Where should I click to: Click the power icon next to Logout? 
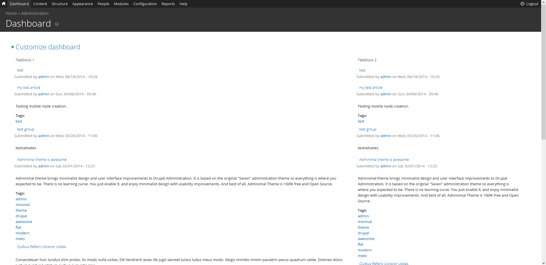[522, 4]
